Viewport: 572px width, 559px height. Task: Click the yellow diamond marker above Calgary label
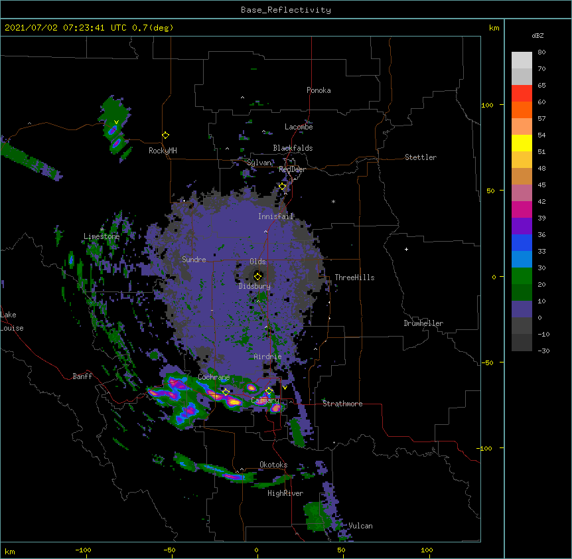click(x=269, y=391)
